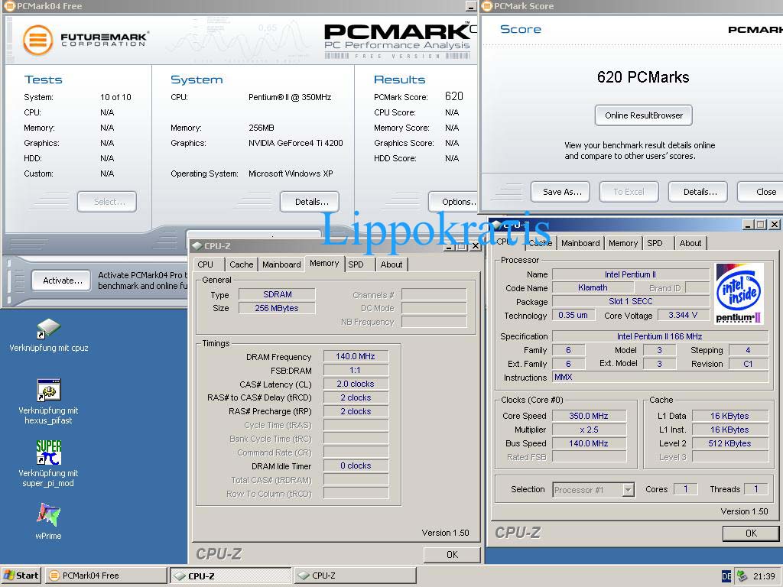The height and width of the screenshot is (587, 783).
Task: Open SPD tab in processor CPU-Z window
Action: [x=655, y=243]
